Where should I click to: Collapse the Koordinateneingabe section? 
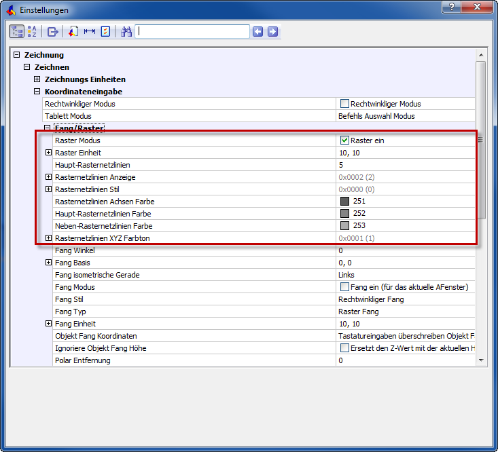point(38,92)
